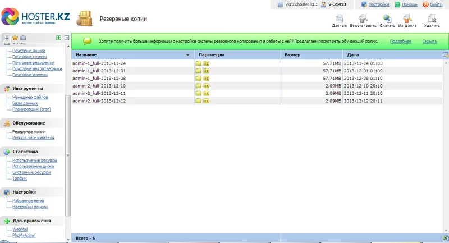Screen dimensions: 449x243
Task: Collapse the Статистика section header
Action: tap(33, 152)
